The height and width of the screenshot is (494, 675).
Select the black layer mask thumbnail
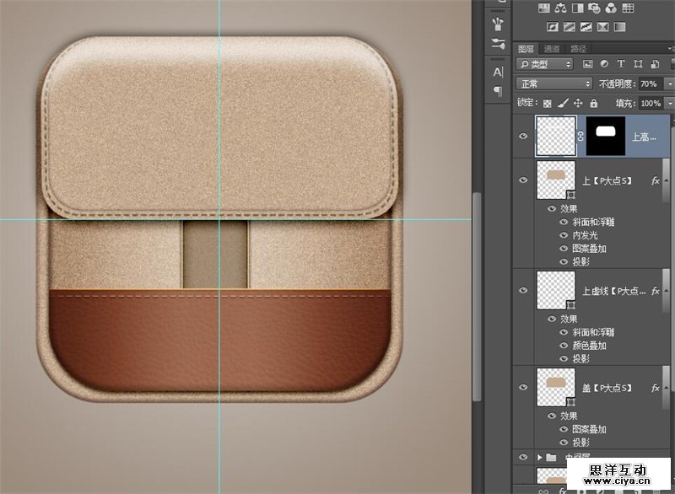[x=605, y=135]
